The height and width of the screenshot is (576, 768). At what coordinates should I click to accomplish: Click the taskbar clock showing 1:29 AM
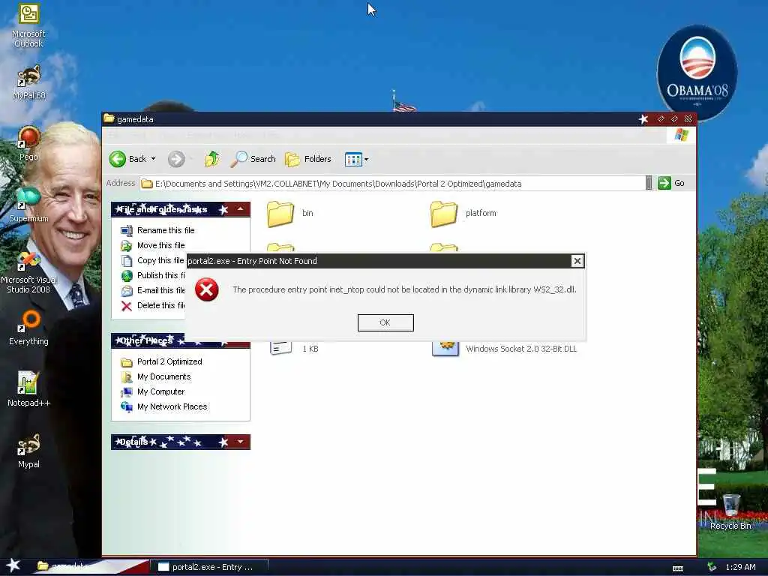tap(740, 567)
